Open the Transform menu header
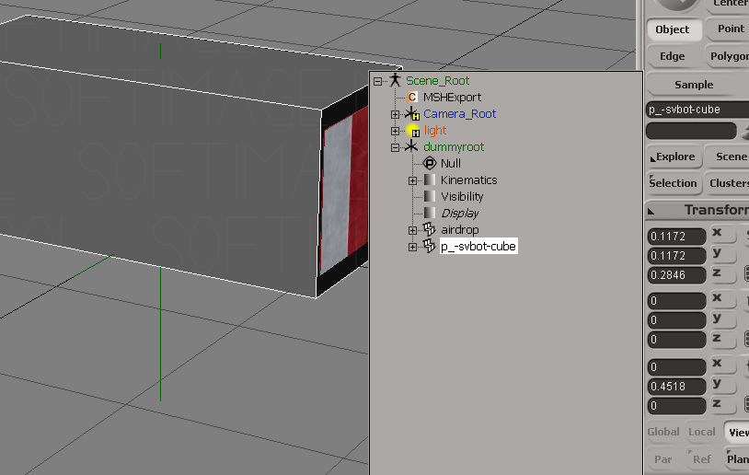 (x=697, y=210)
